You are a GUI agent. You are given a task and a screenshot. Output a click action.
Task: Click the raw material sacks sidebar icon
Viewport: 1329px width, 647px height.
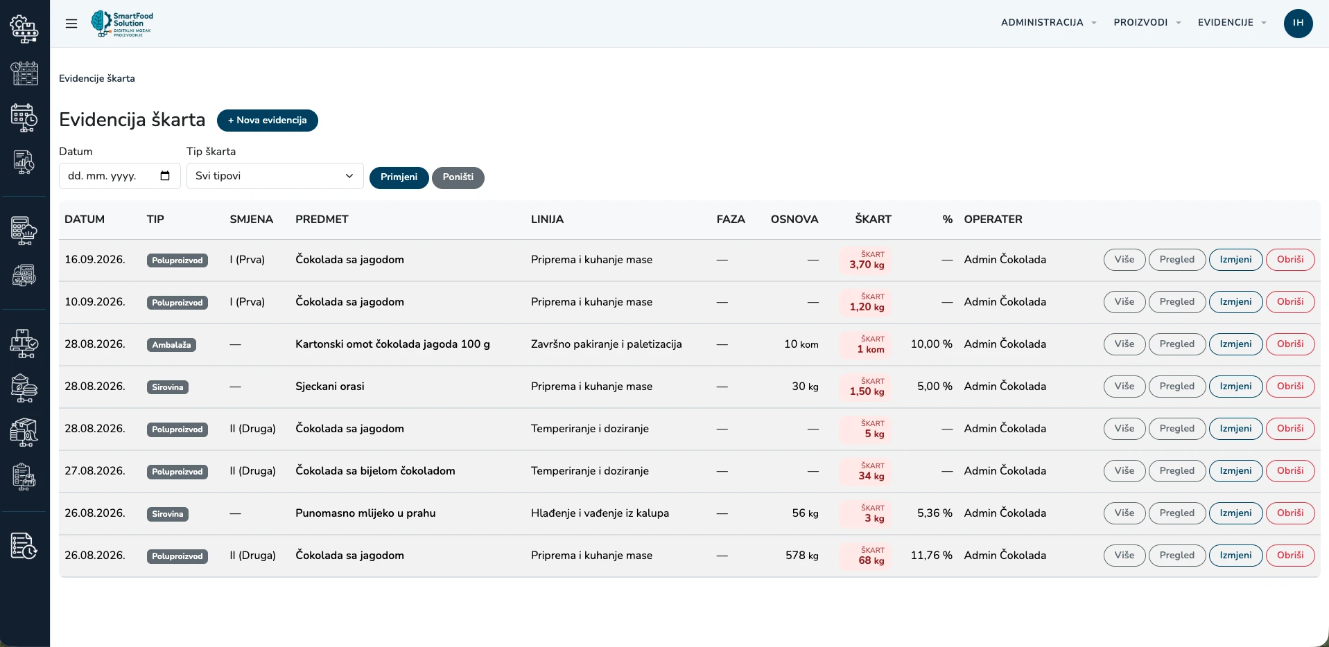(x=24, y=389)
